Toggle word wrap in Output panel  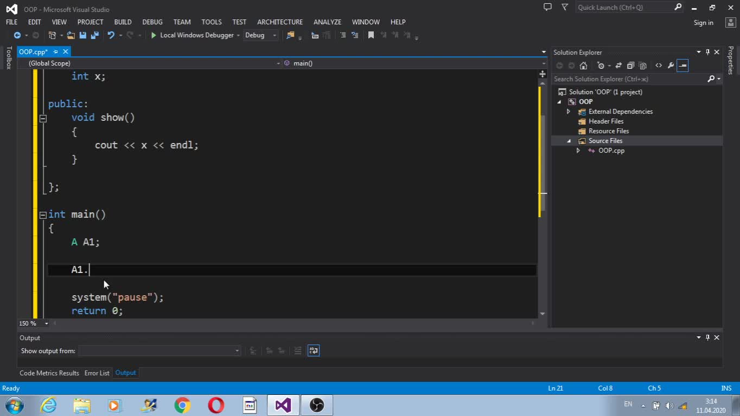pos(314,351)
